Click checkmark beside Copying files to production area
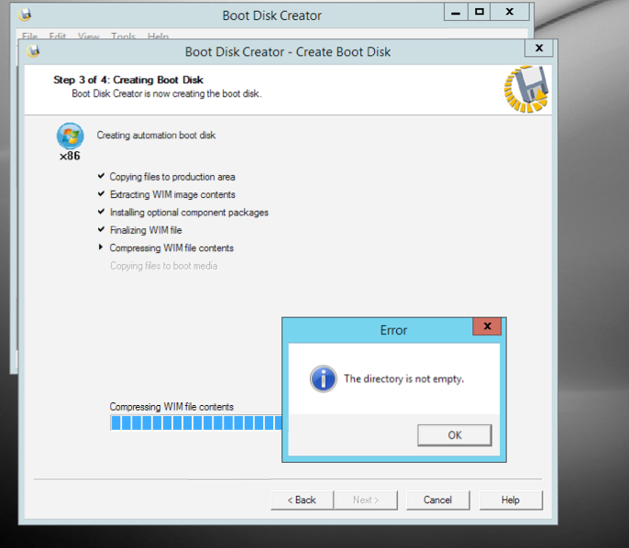 101,176
